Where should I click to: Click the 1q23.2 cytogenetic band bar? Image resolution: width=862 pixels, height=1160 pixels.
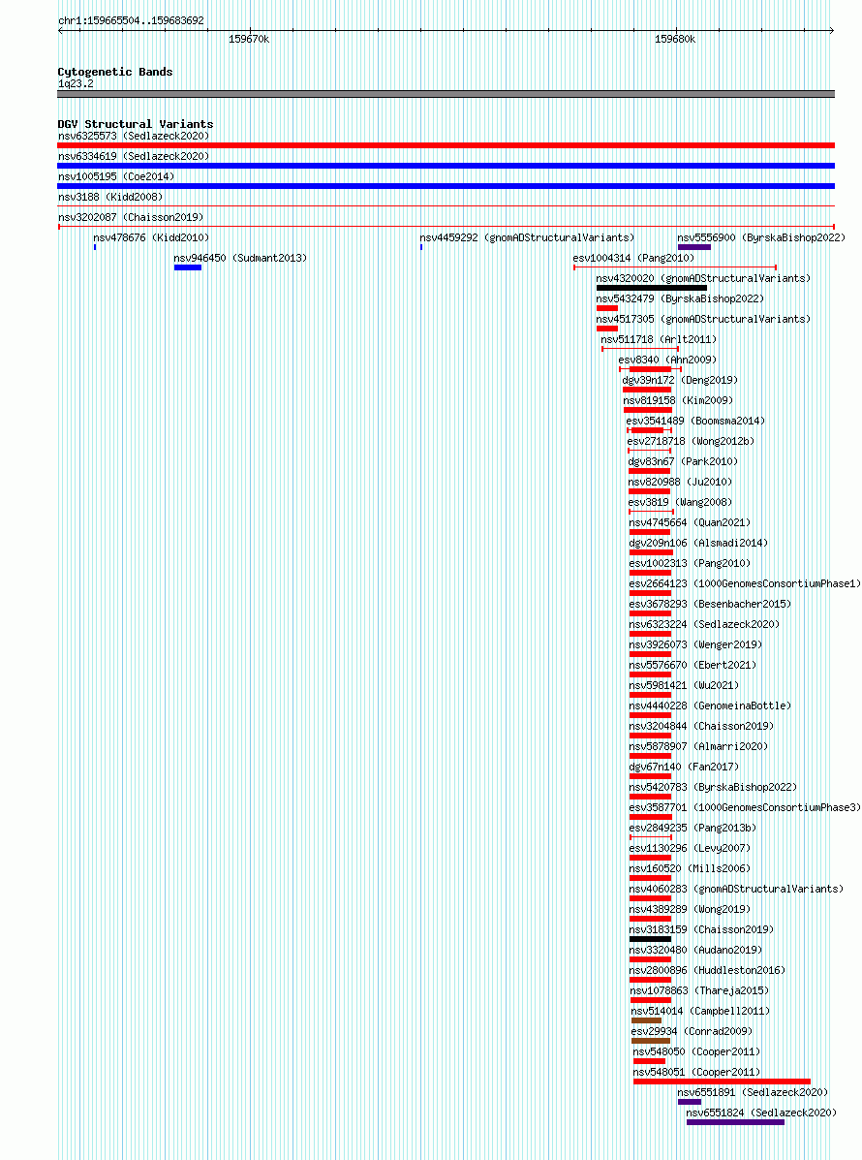pos(446,94)
